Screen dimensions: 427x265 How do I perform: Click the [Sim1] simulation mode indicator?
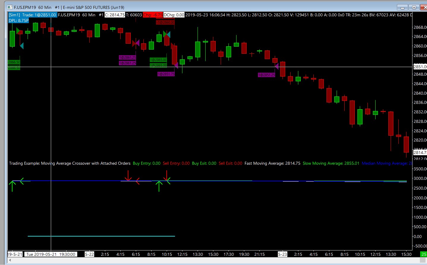click(x=14, y=15)
